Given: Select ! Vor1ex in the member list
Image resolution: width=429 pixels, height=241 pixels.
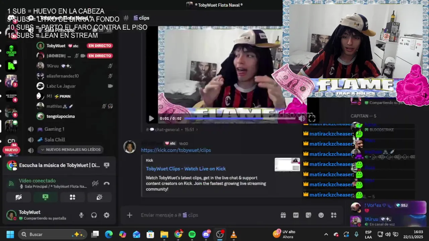Looking at the screenshot, I should (388, 208).
